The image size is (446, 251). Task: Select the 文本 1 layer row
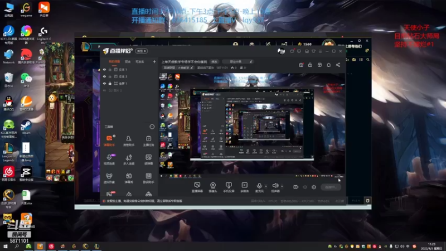(x=129, y=69)
